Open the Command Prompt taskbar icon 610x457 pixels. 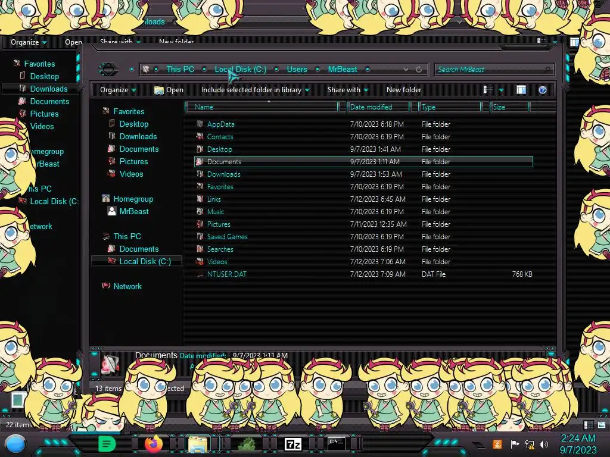(336, 443)
